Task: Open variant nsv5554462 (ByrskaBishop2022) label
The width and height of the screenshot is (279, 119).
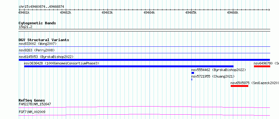Action: click(218, 70)
